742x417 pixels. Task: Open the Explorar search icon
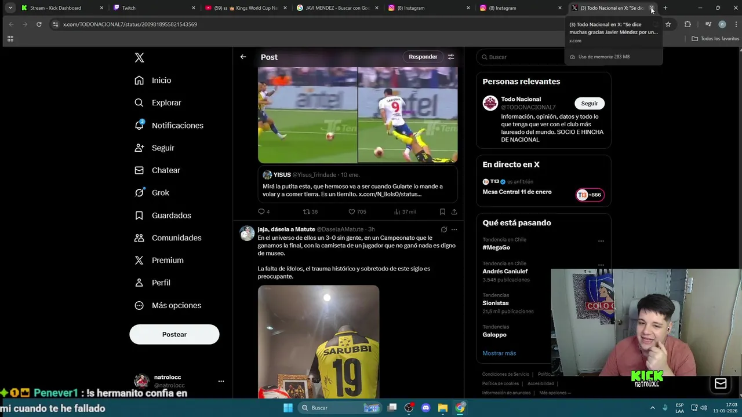[139, 103]
